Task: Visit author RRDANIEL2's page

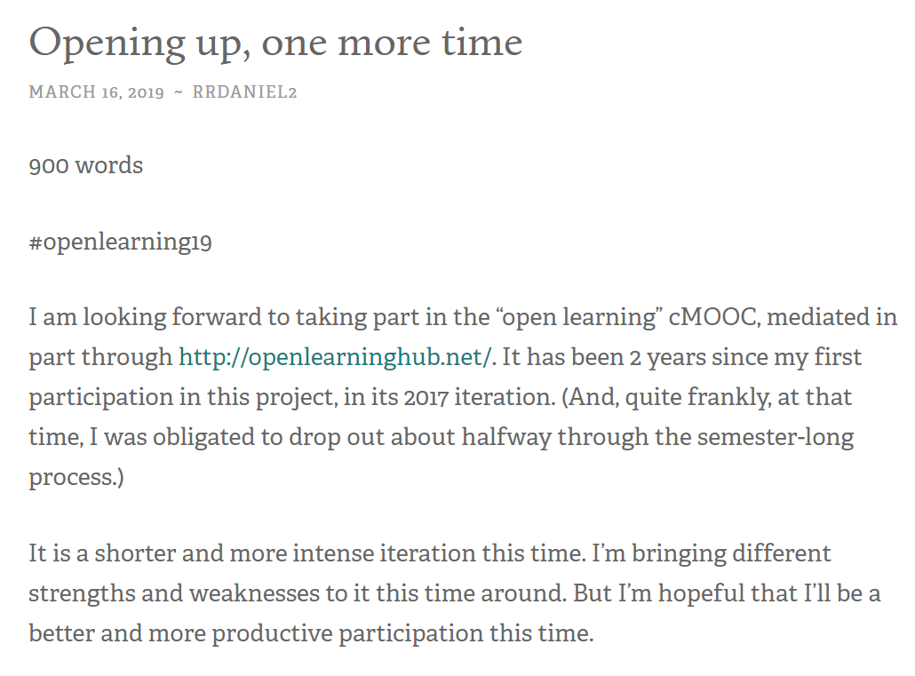Action: pos(244,92)
